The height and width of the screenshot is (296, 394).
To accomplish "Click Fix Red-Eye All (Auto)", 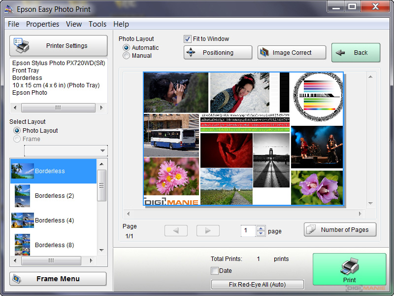I will point(258,284).
